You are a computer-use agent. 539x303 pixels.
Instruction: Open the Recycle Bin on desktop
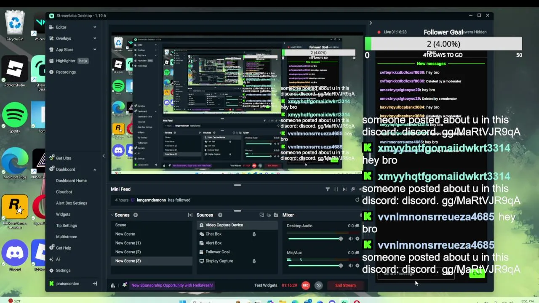(15, 25)
